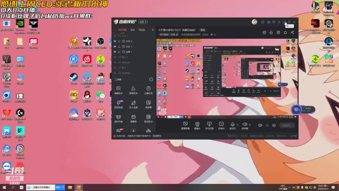Toggle visibility of layer 文本 1
The image size is (339, 191).
pos(115,47)
